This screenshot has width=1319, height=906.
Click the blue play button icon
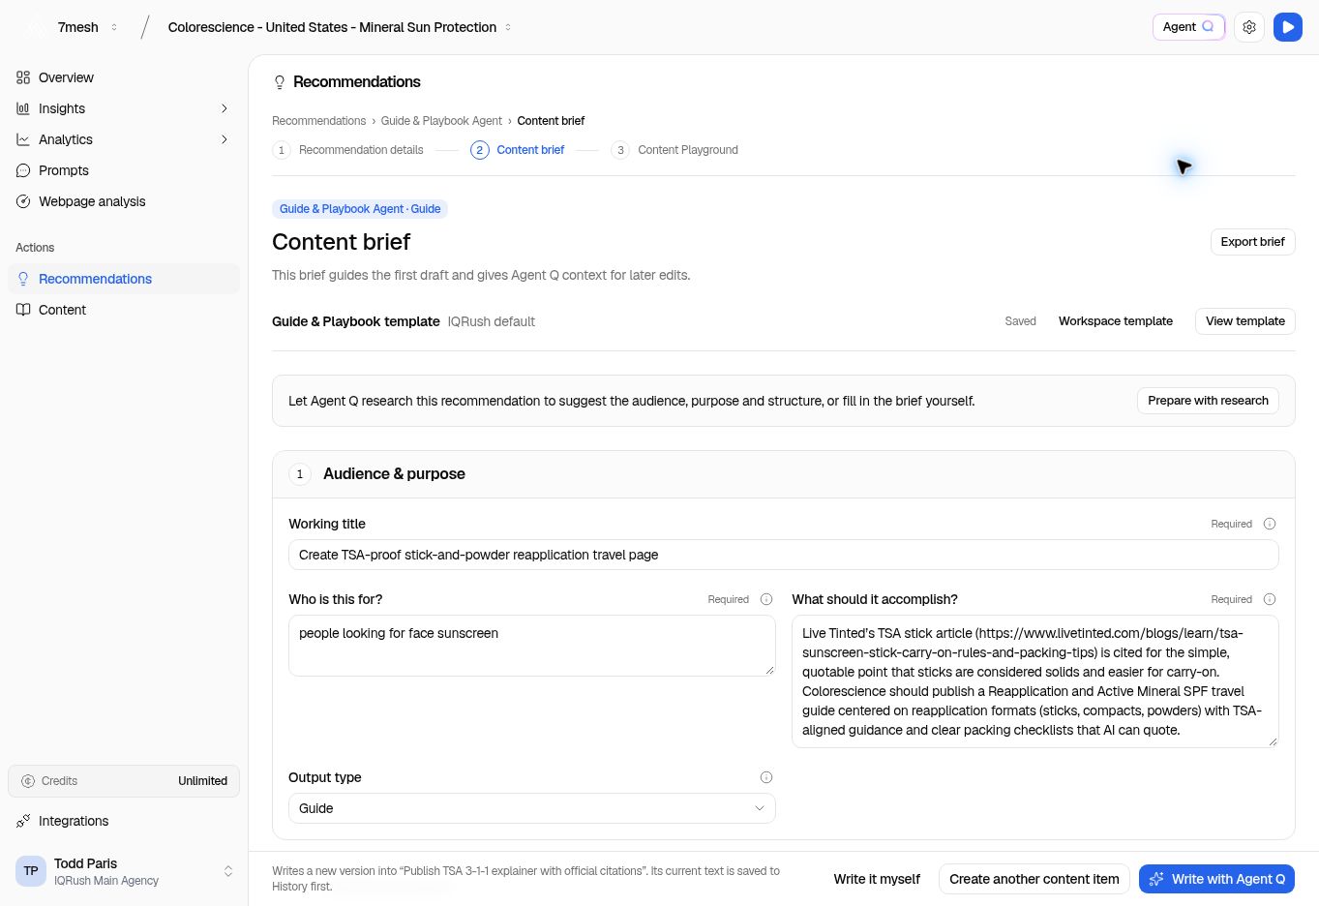pos(1288,27)
